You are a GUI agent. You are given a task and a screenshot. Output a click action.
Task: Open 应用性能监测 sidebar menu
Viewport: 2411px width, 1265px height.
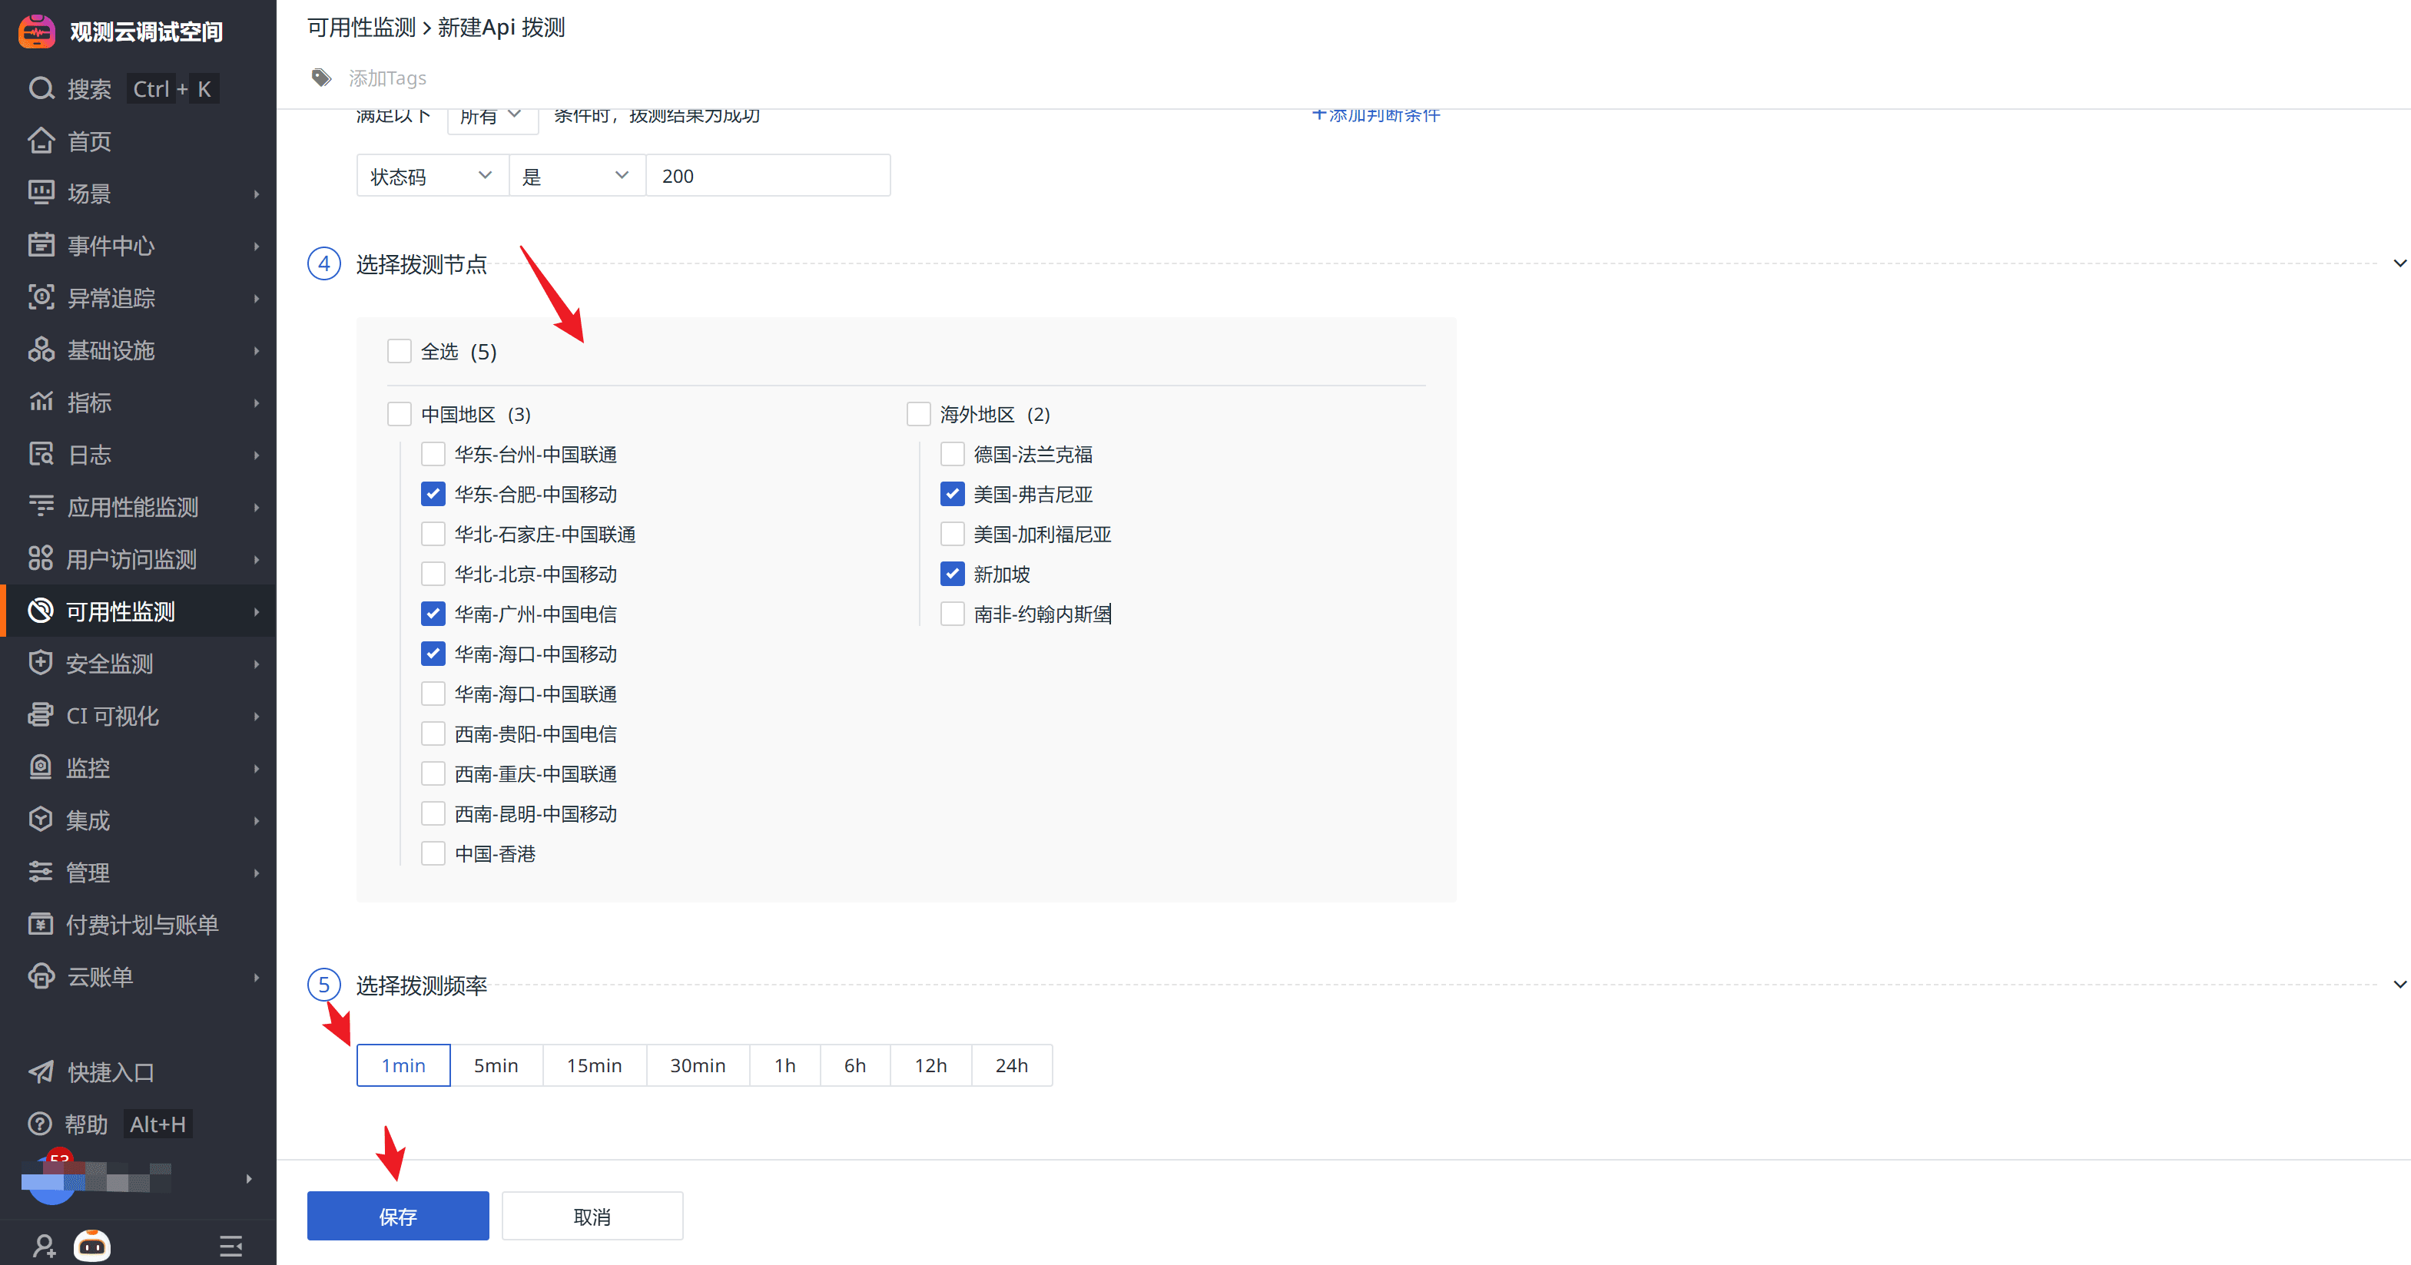(x=132, y=507)
